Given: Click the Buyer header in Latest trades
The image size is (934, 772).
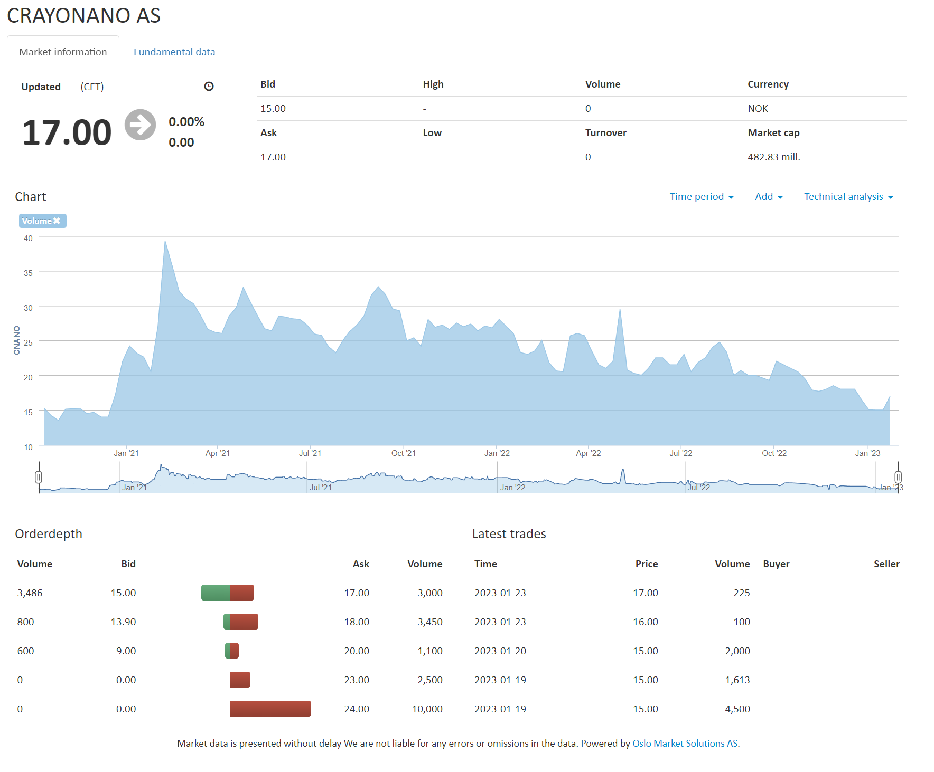Looking at the screenshot, I should pos(776,564).
